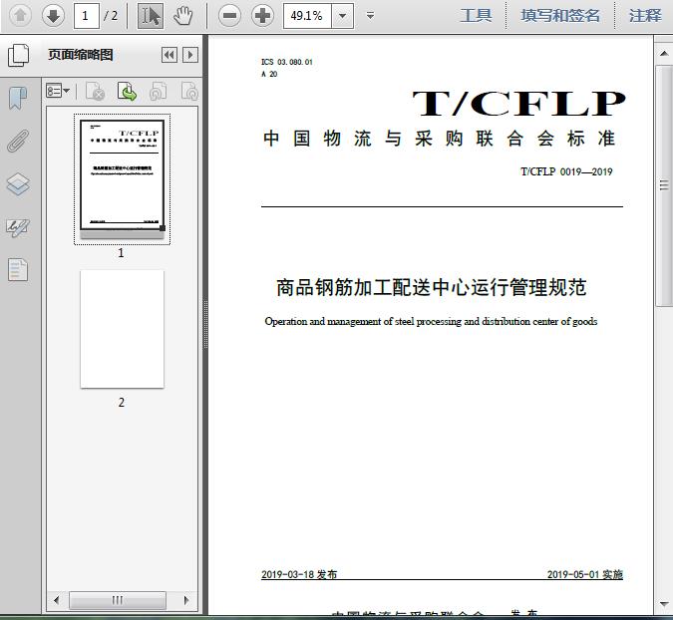Select page 1 thumbnail
The image size is (673, 620).
[122, 178]
